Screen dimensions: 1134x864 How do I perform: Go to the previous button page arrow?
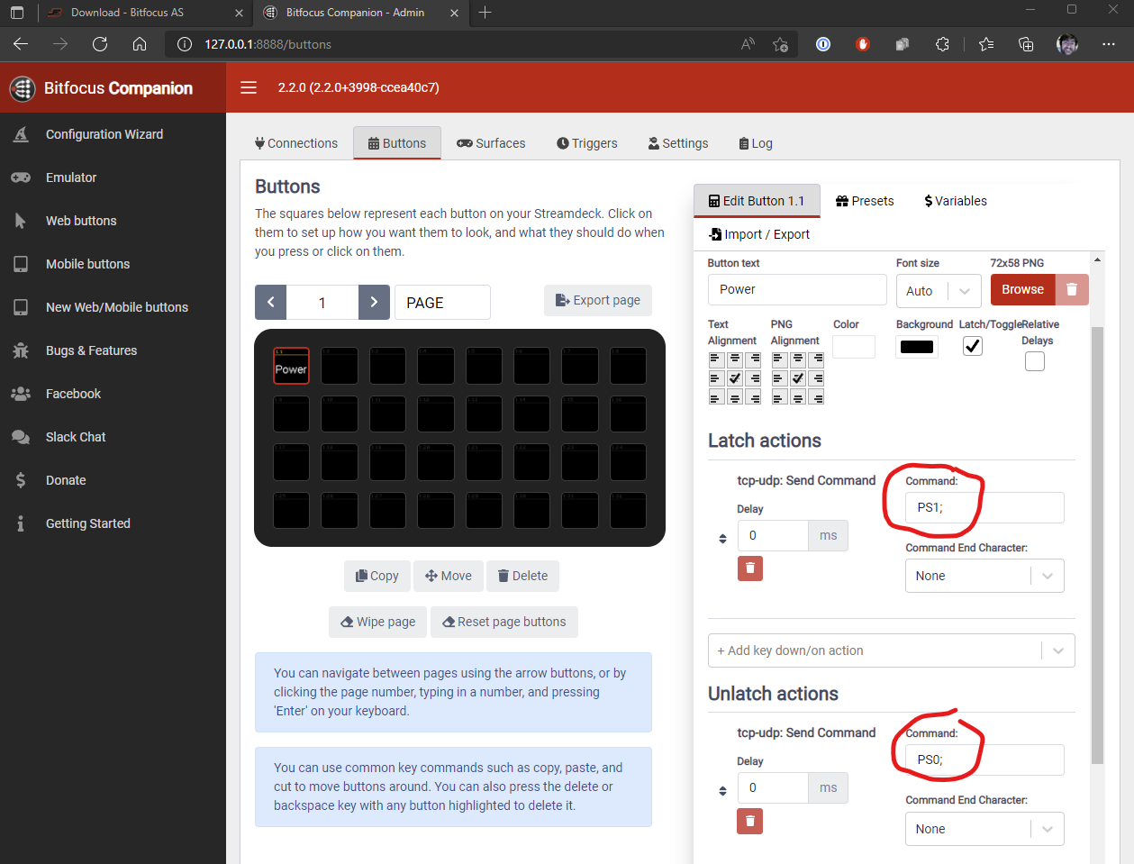(270, 302)
